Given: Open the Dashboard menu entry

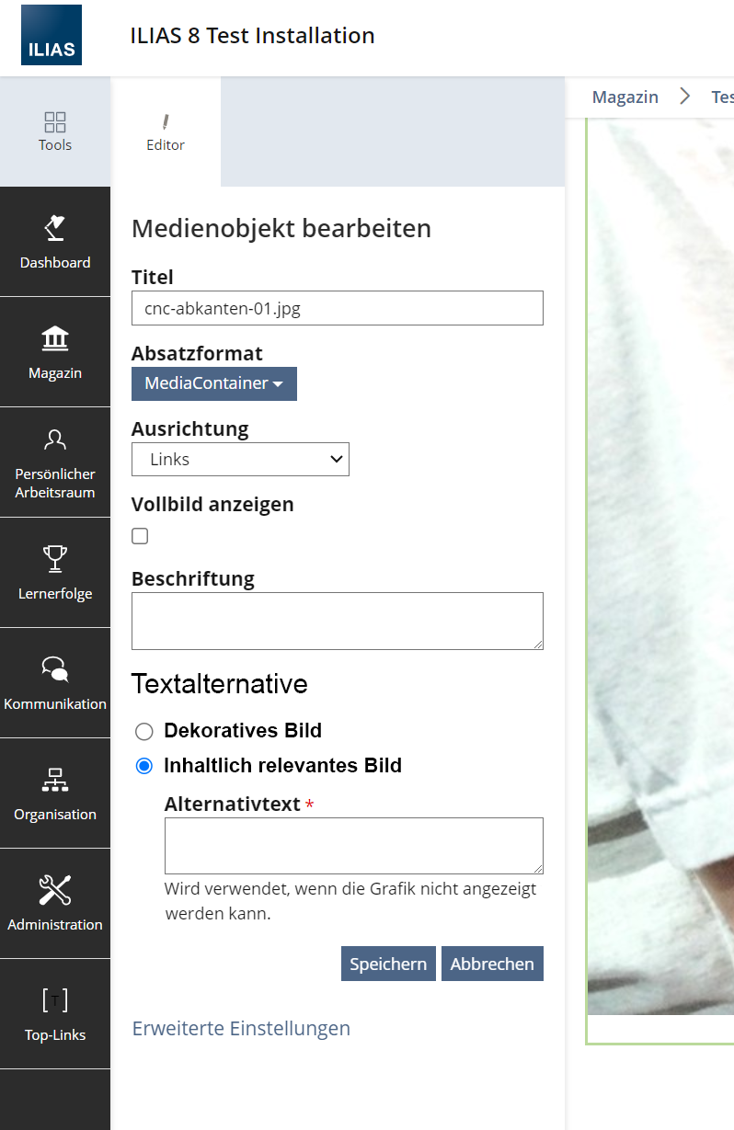Looking at the screenshot, I should (55, 242).
